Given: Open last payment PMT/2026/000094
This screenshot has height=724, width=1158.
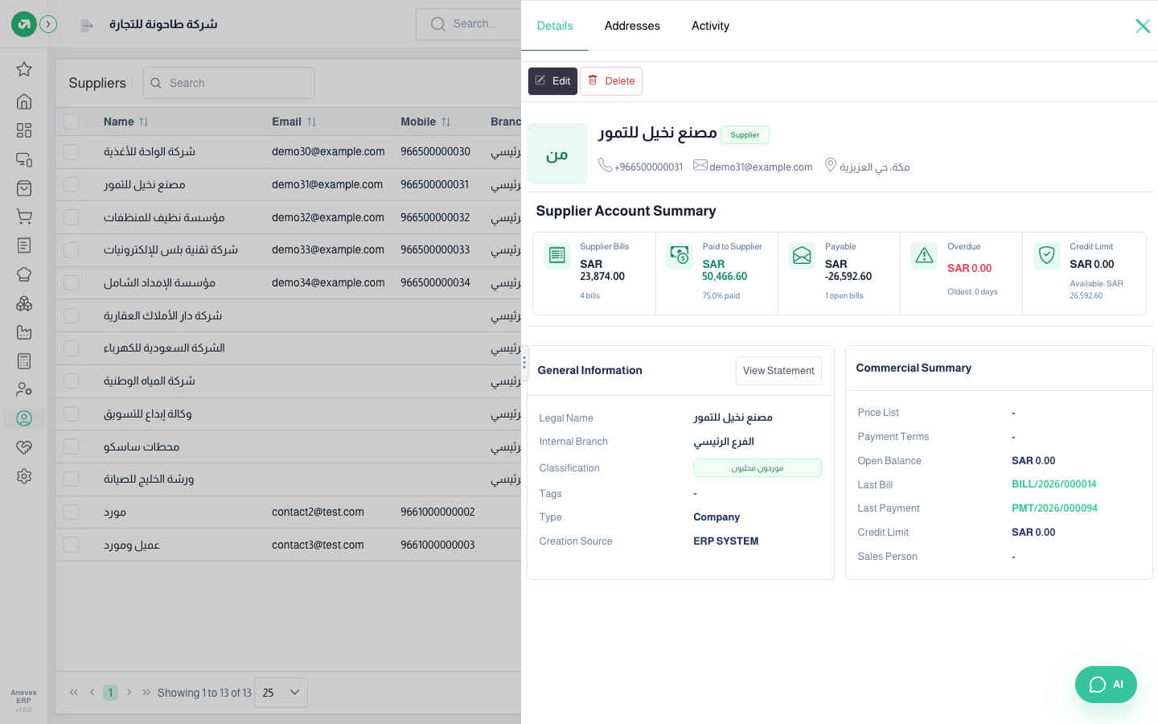Looking at the screenshot, I should (x=1054, y=508).
